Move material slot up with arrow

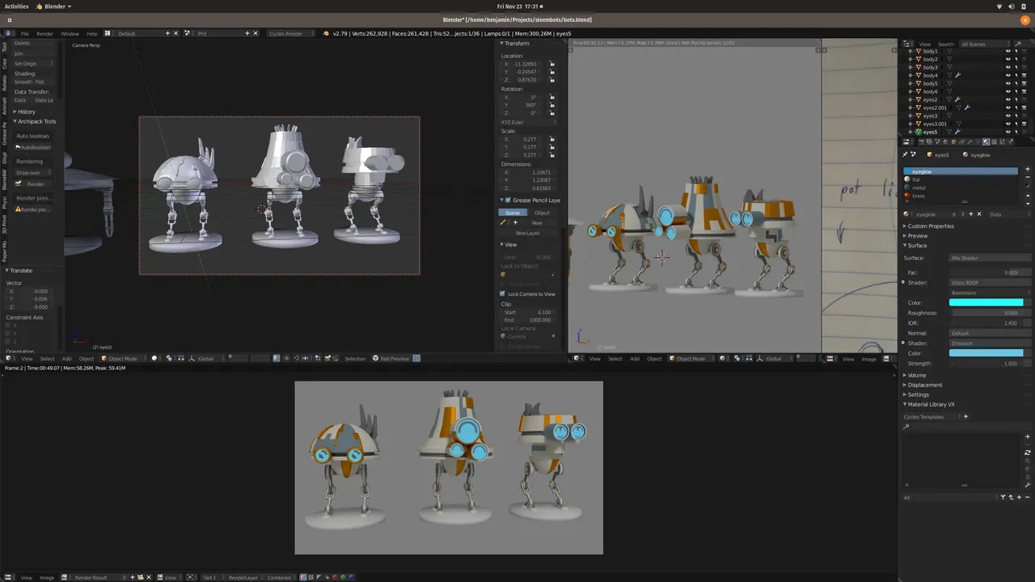(x=1028, y=196)
